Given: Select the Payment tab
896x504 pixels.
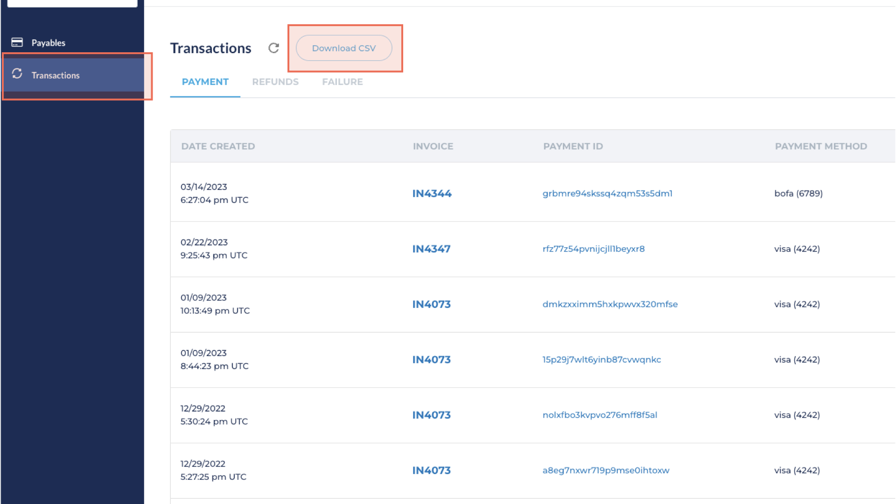Looking at the screenshot, I should point(205,82).
